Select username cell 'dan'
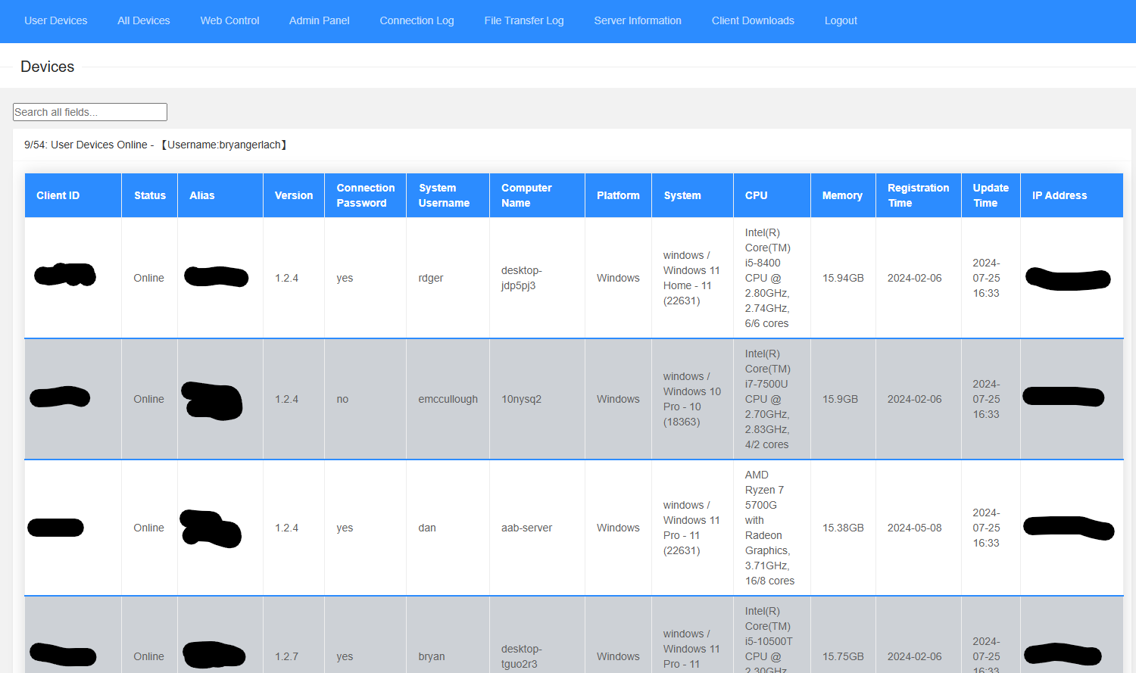Viewport: 1136px width, 673px height. (x=427, y=528)
